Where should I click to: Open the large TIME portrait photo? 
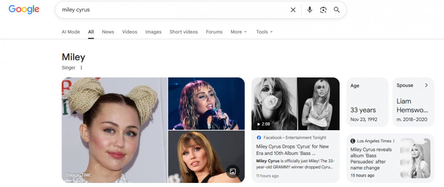[x=114, y=130]
